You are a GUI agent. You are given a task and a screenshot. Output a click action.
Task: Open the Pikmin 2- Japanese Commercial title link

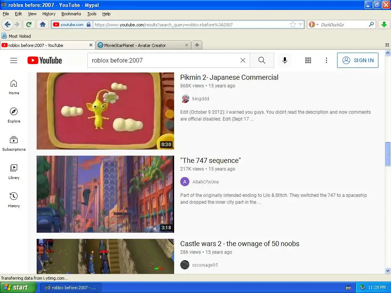pyautogui.click(x=229, y=77)
